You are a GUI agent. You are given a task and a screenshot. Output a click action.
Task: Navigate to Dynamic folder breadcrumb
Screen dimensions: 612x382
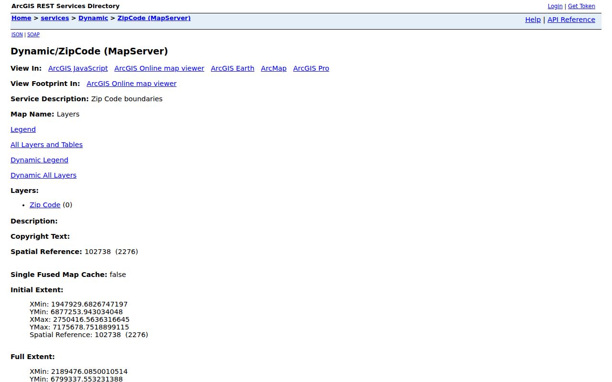(93, 18)
